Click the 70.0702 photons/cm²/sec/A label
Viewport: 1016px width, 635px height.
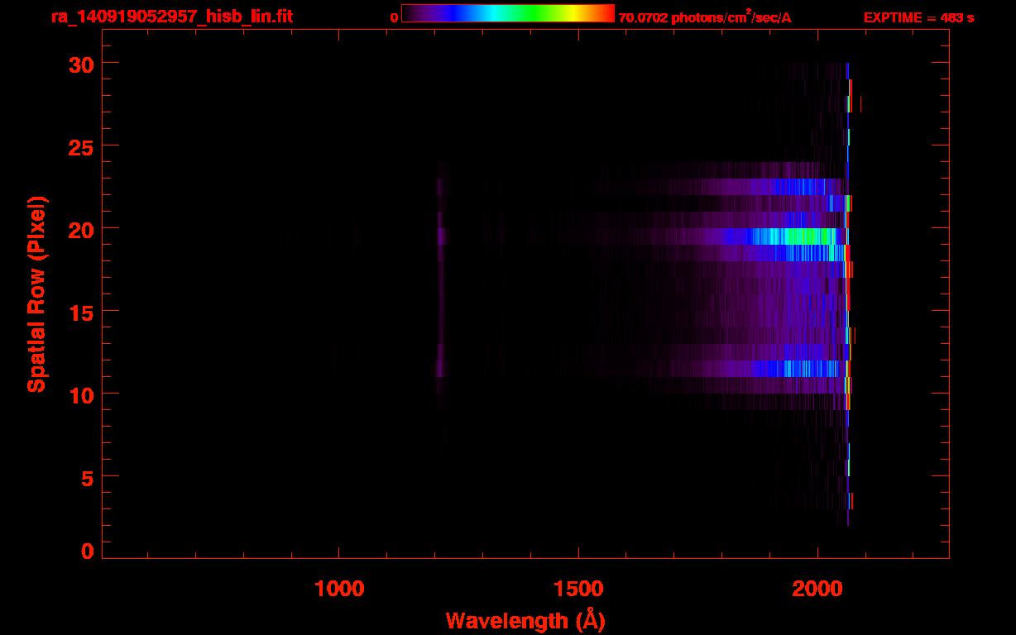[705, 17]
